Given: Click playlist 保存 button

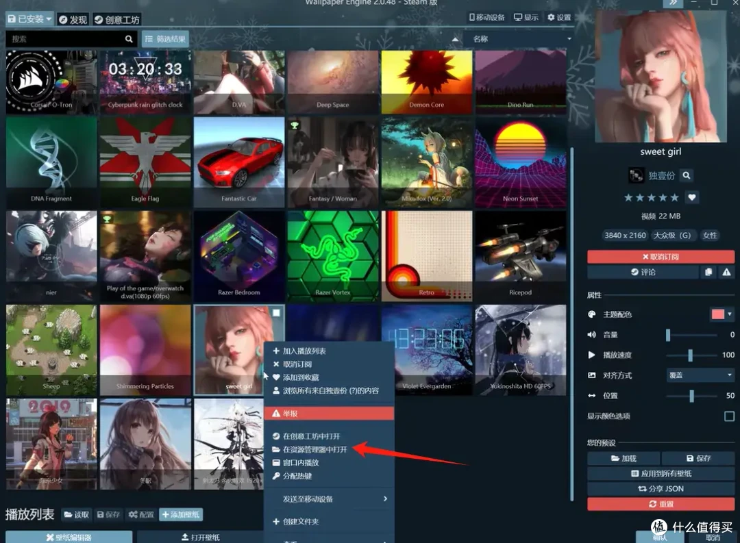Looking at the screenshot, I should [x=108, y=514].
